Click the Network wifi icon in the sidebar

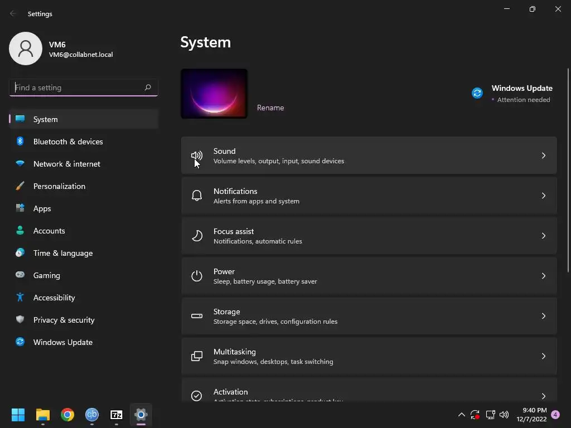[x=20, y=163]
